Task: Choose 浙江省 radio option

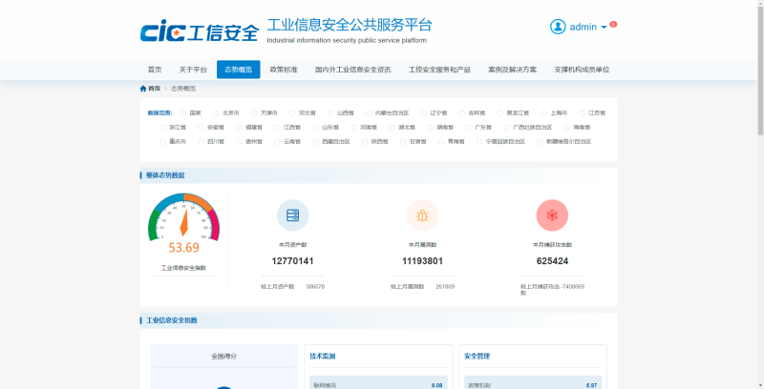Action: coord(162,128)
